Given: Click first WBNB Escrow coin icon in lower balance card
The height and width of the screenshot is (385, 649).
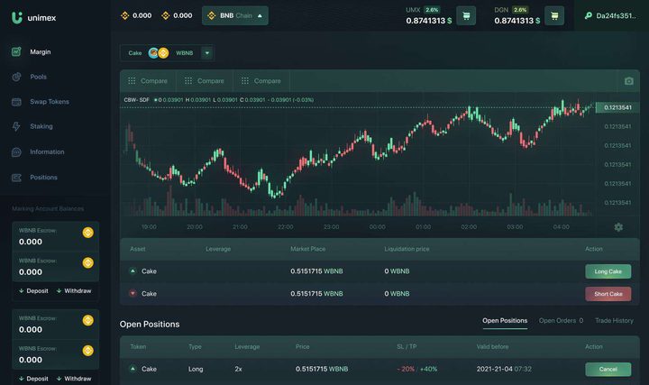Looking at the screenshot, I should pyautogui.click(x=87, y=320).
